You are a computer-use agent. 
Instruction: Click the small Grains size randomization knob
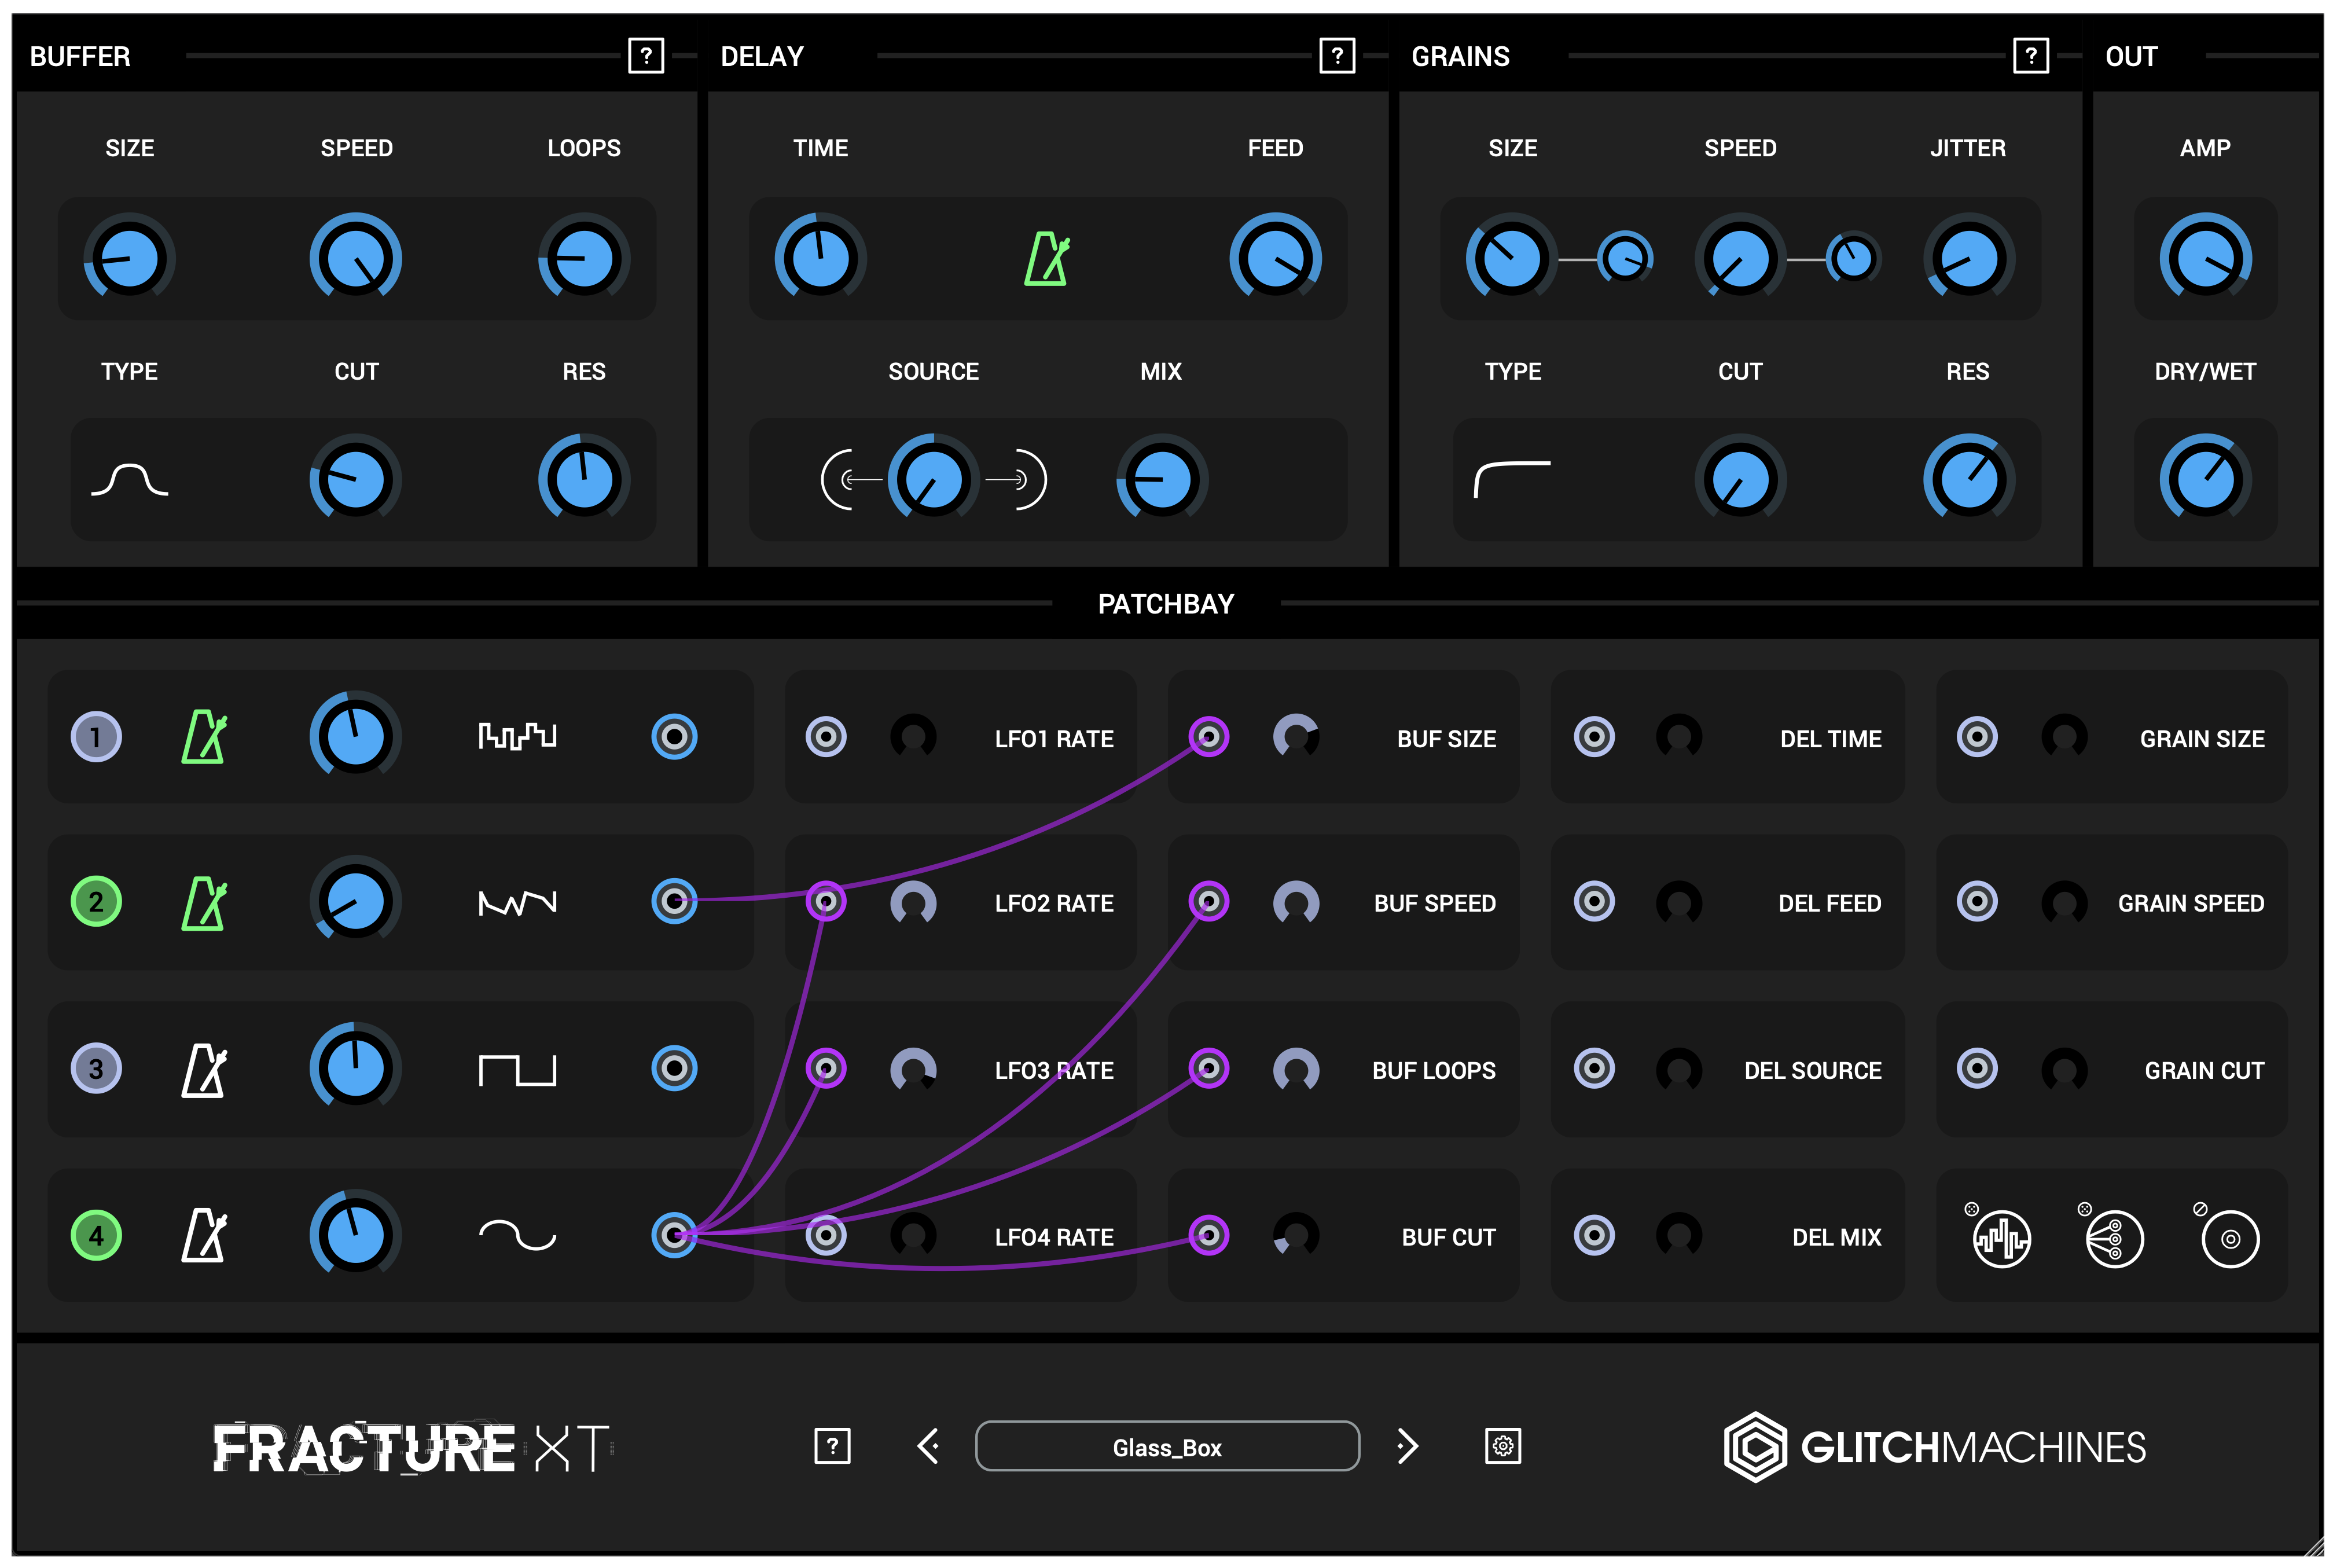1625,259
